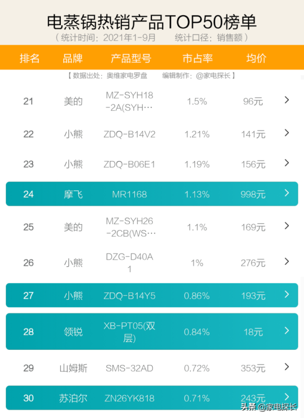The width and height of the screenshot is (304, 418).
Task: Click the 苏泊尔 brand name
Action: (x=73, y=398)
